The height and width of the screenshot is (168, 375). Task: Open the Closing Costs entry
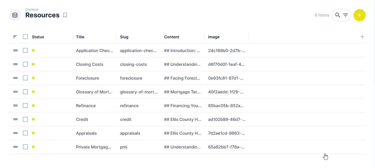coord(89,64)
